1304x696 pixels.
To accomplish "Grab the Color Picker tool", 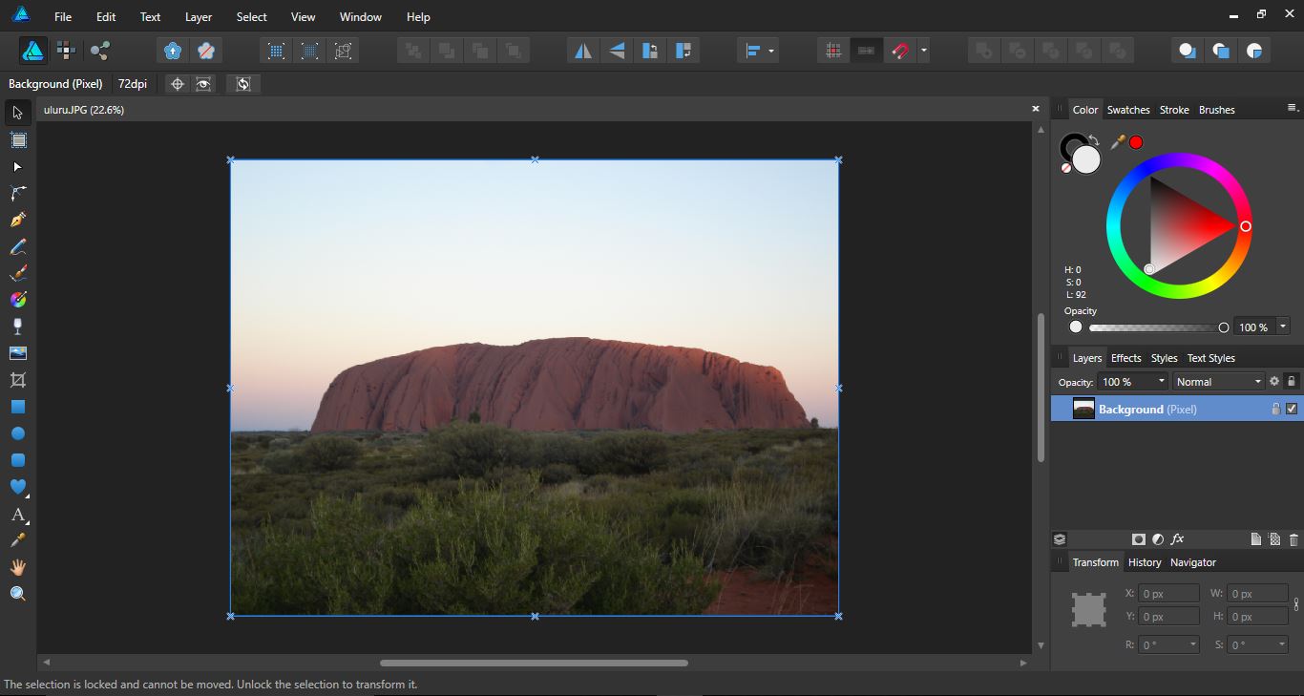I will [x=16, y=540].
